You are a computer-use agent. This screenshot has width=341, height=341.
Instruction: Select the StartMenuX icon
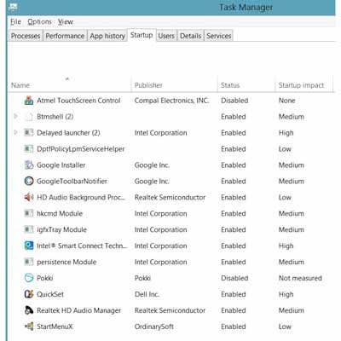click(29, 327)
